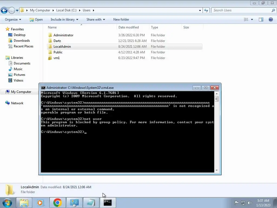Select the Public folder icon

point(50,52)
